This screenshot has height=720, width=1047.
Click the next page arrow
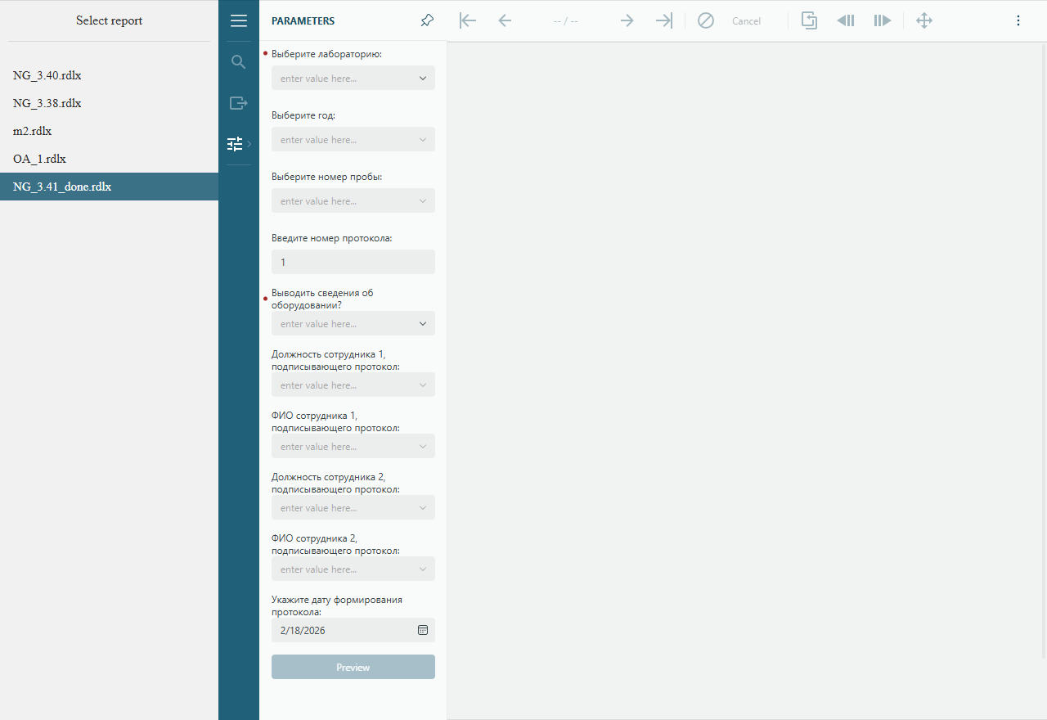pos(627,21)
